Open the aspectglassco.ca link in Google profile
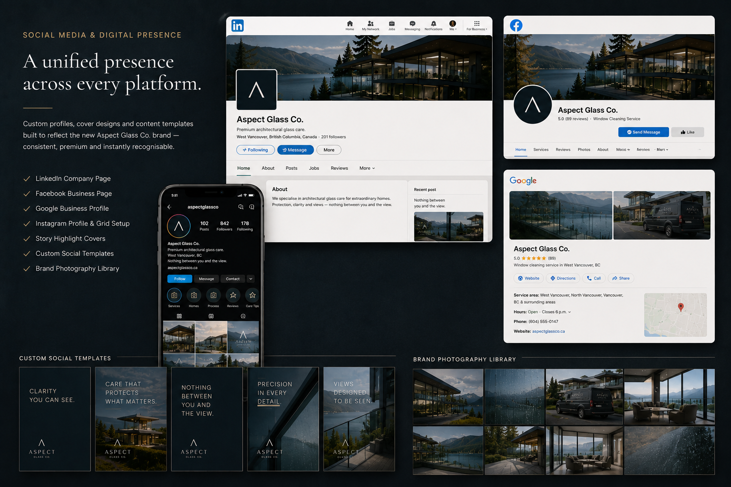Screen dimensions: 731x487 tap(548, 331)
